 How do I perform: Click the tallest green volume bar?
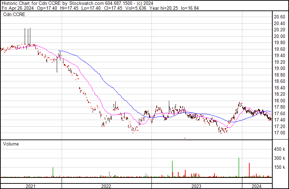pyautogui.click(x=239, y=167)
